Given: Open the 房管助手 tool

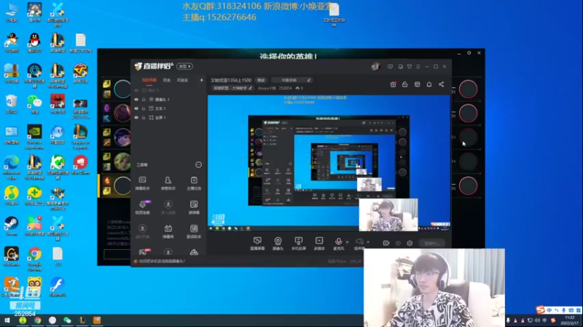Looking at the screenshot, I should tap(168, 183).
